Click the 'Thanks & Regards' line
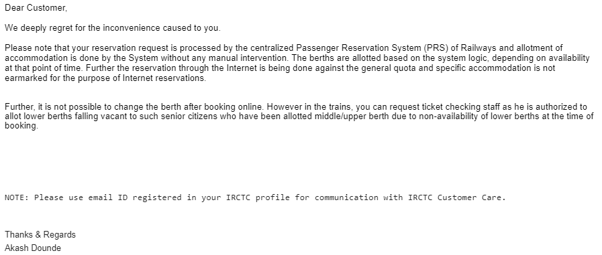 click(x=40, y=235)
